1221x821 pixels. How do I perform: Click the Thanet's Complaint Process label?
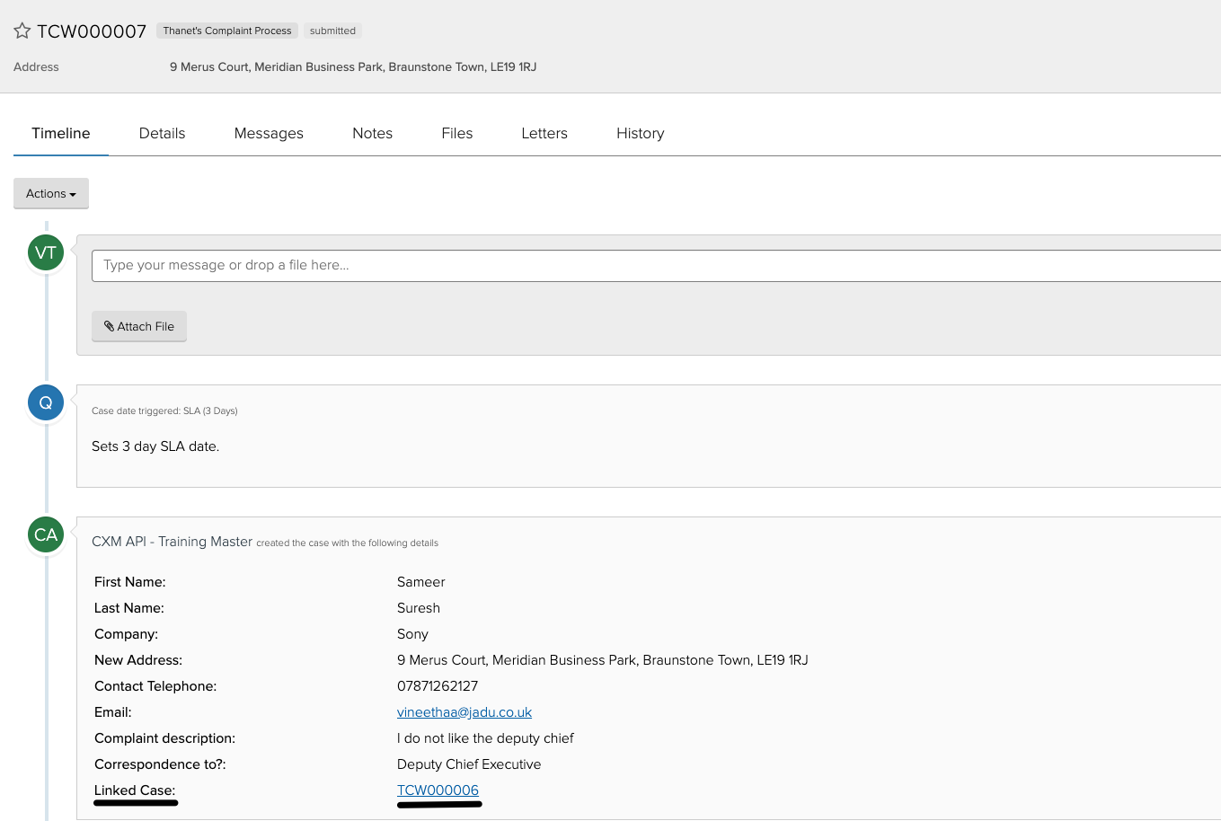pyautogui.click(x=227, y=31)
